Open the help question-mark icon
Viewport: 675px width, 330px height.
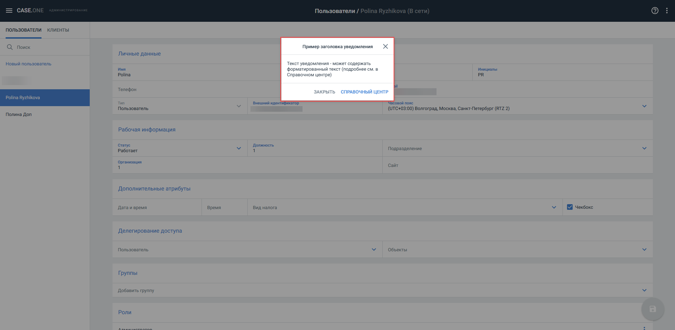[655, 11]
